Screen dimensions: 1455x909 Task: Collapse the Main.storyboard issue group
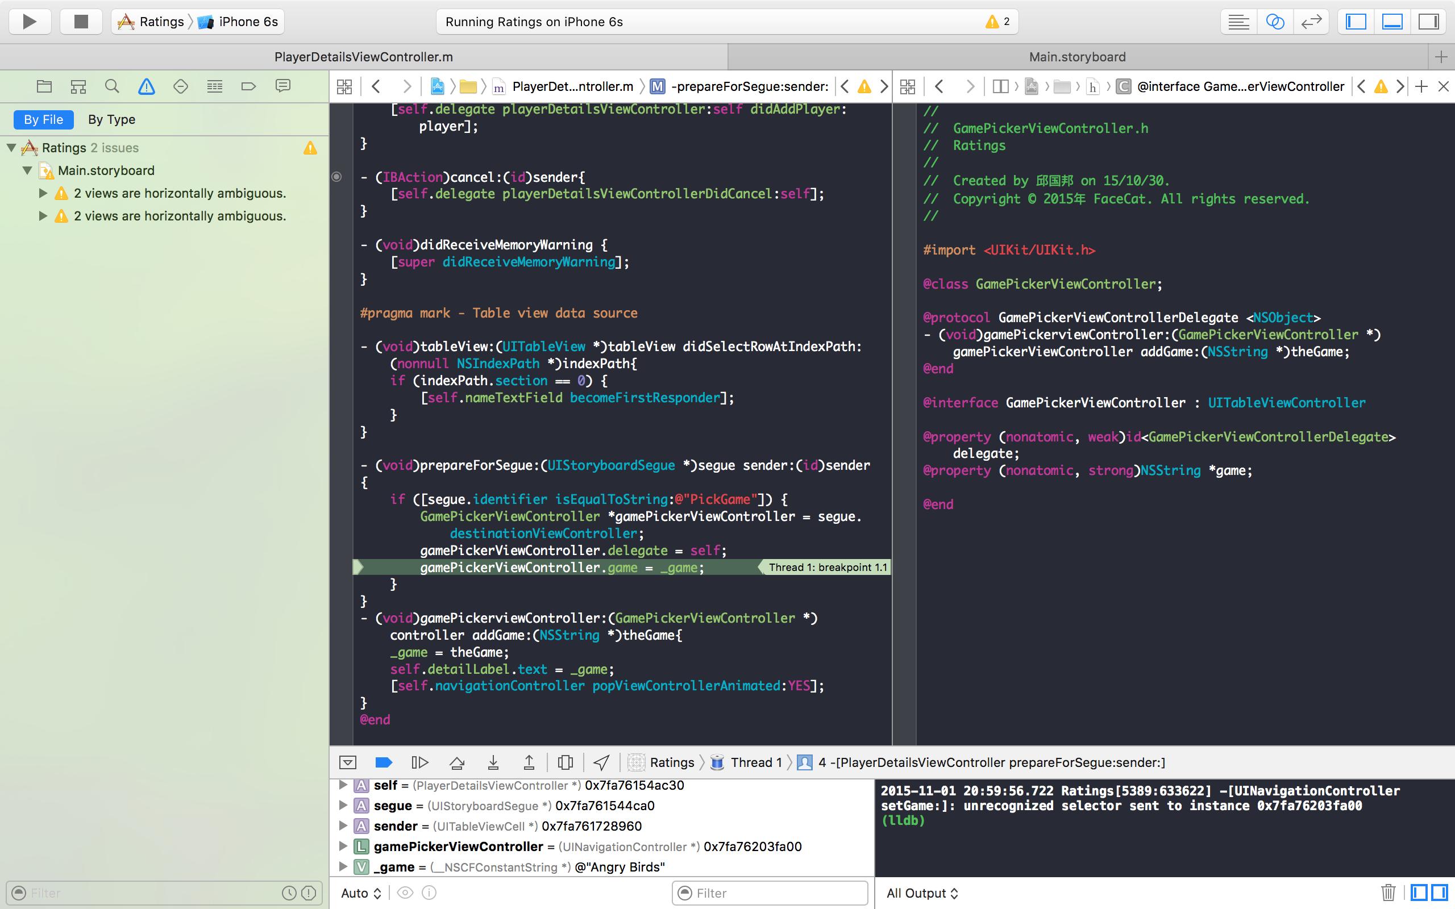[27, 171]
